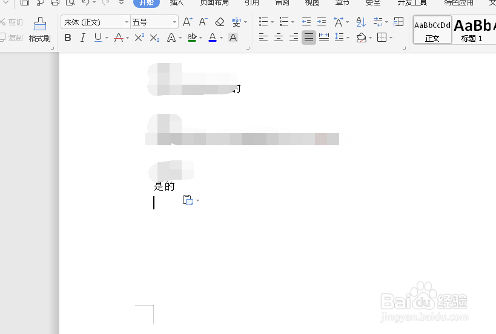This screenshot has width=496, height=334.
Task: Expand paragraph shading dropdown arrow
Action: tap(370, 38)
